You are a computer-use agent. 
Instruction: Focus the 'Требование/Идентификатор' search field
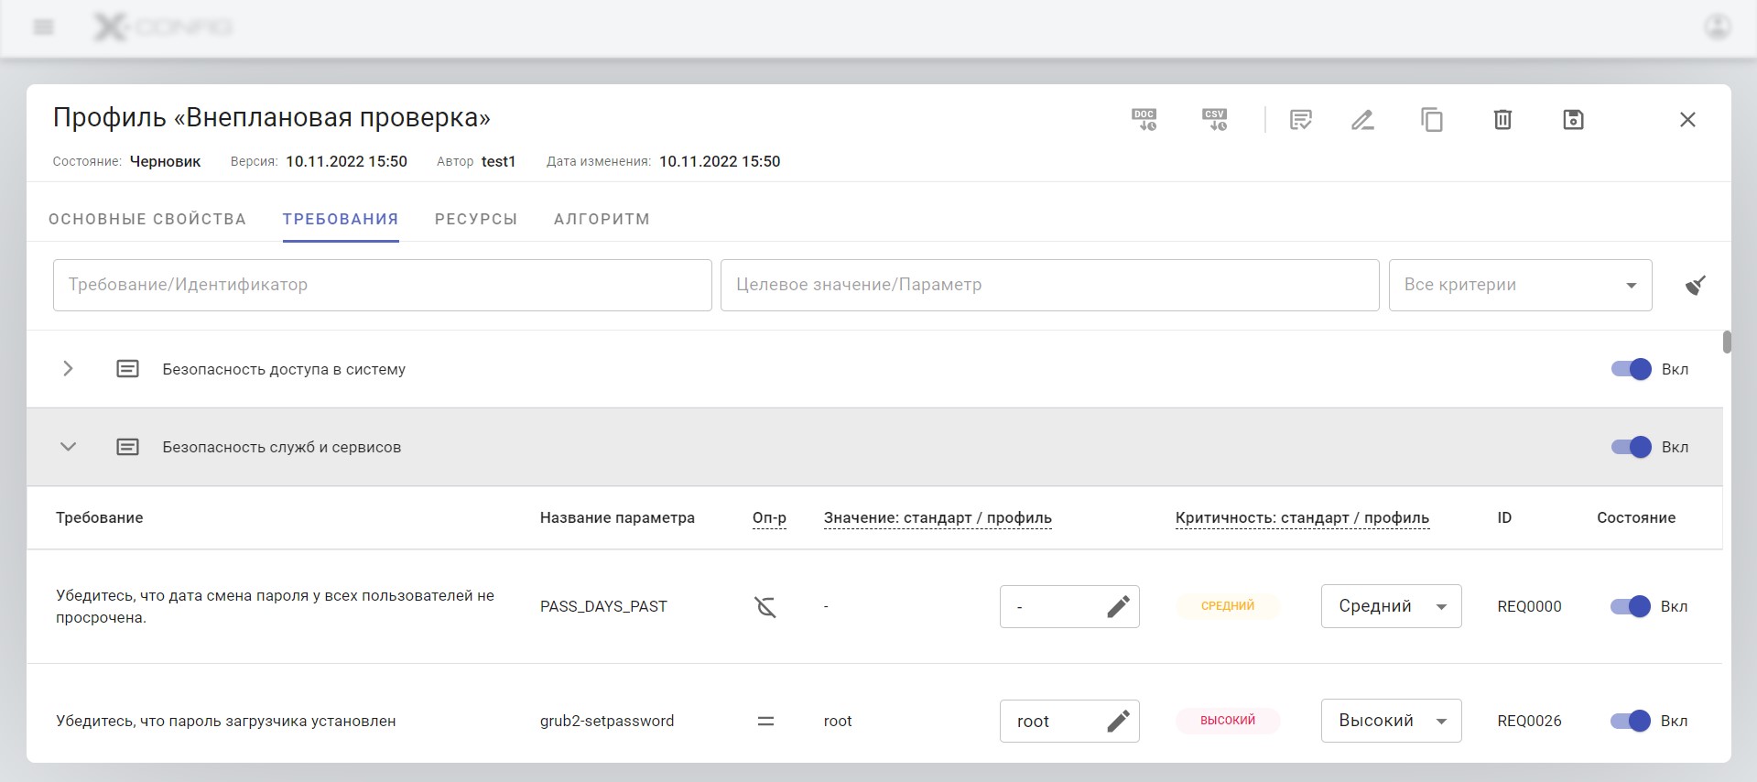click(x=382, y=286)
